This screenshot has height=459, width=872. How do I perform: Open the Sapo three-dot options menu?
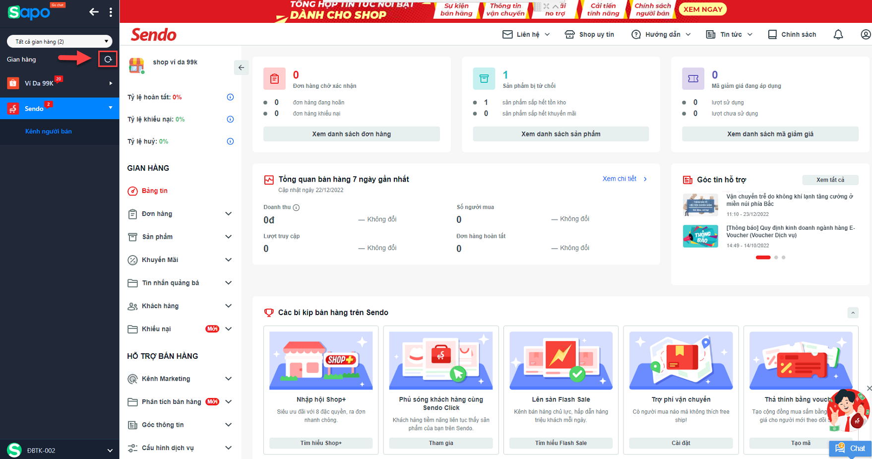pyautogui.click(x=111, y=12)
